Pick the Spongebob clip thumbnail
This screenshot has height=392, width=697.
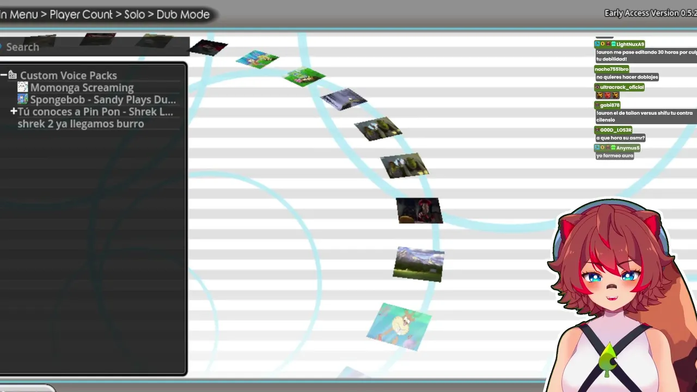tap(258, 59)
